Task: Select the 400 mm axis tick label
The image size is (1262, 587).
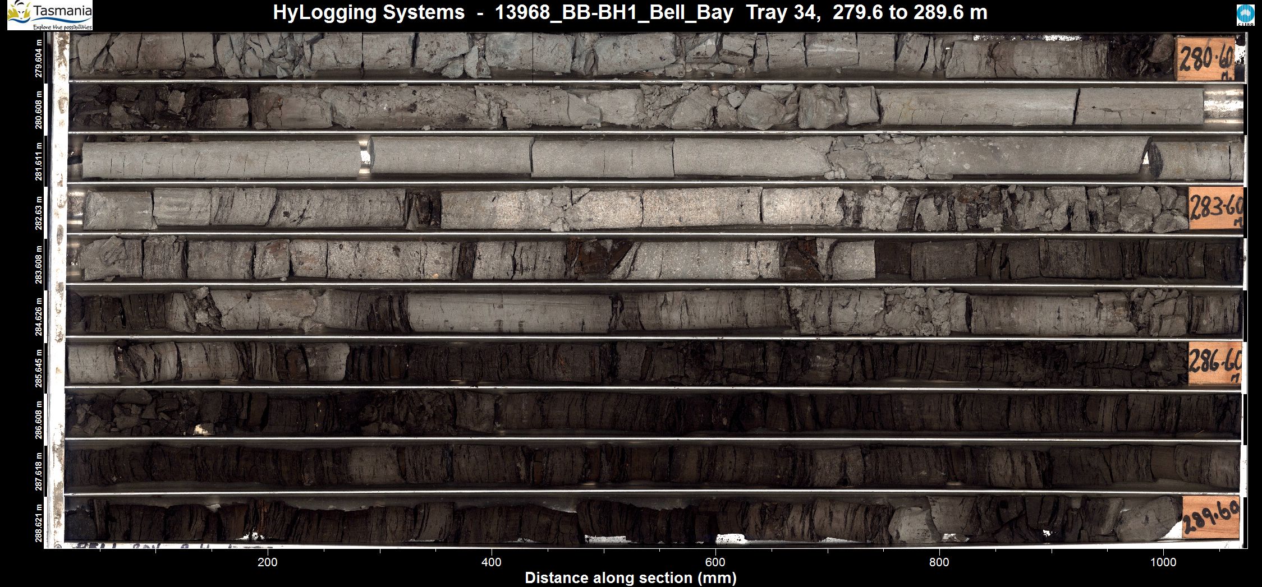Action: point(492,562)
